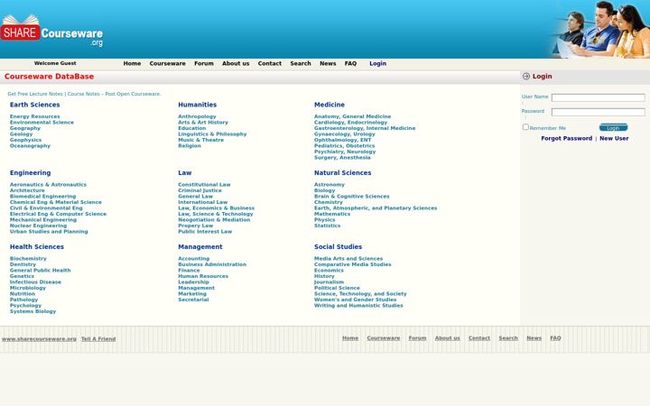Viewport: 650px width, 406px height.
Task: Open Brain & Cognitive Sciences courses
Action: pyautogui.click(x=352, y=197)
